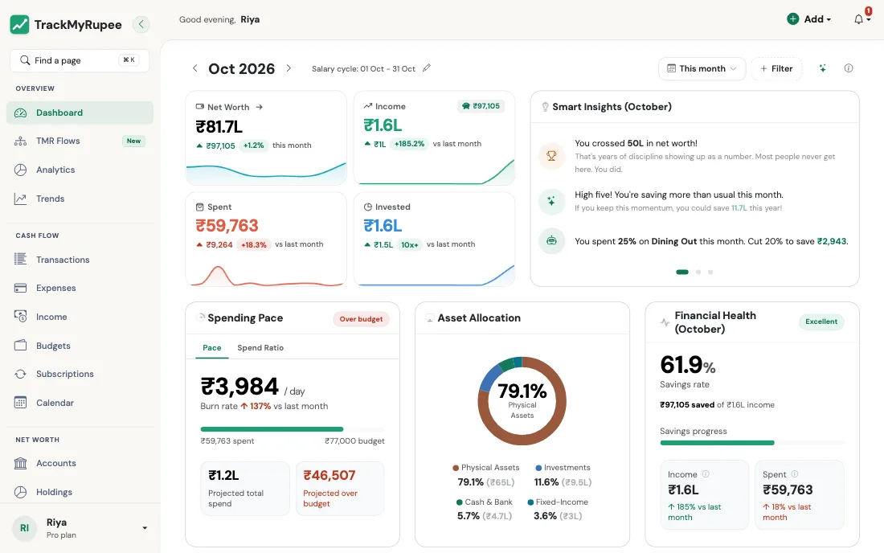Click the Budgets wallet icon
The image size is (884, 553).
(x=20, y=346)
